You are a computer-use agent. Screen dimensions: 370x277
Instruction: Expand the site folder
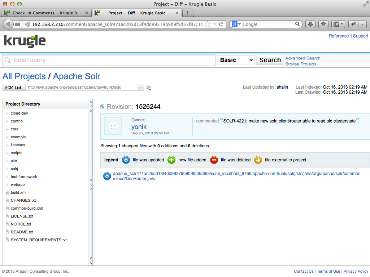7,161
